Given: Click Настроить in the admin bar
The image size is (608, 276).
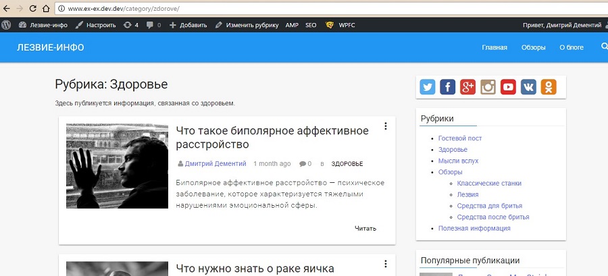Looking at the screenshot, I should click(x=95, y=25).
